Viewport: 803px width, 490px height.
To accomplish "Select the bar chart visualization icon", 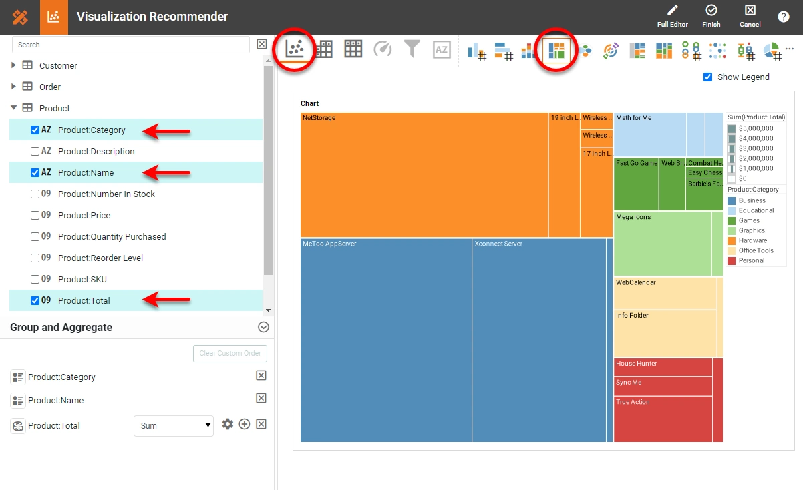I will click(478, 50).
